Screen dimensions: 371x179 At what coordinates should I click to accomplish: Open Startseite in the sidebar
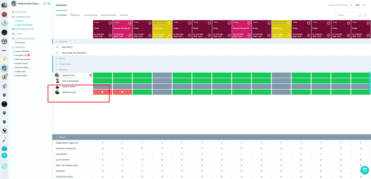pos(21,12)
